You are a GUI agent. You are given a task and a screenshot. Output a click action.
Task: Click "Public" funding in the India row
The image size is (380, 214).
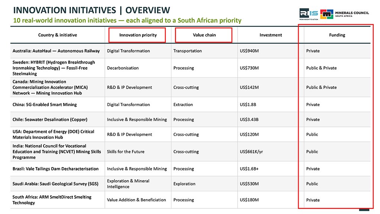pyautogui.click(x=312, y=151)
